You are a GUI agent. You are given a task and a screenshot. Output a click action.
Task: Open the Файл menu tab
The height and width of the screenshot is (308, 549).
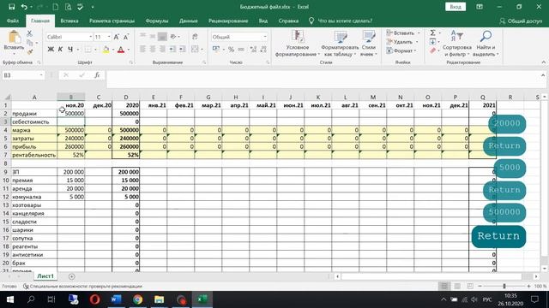point(13,21)
